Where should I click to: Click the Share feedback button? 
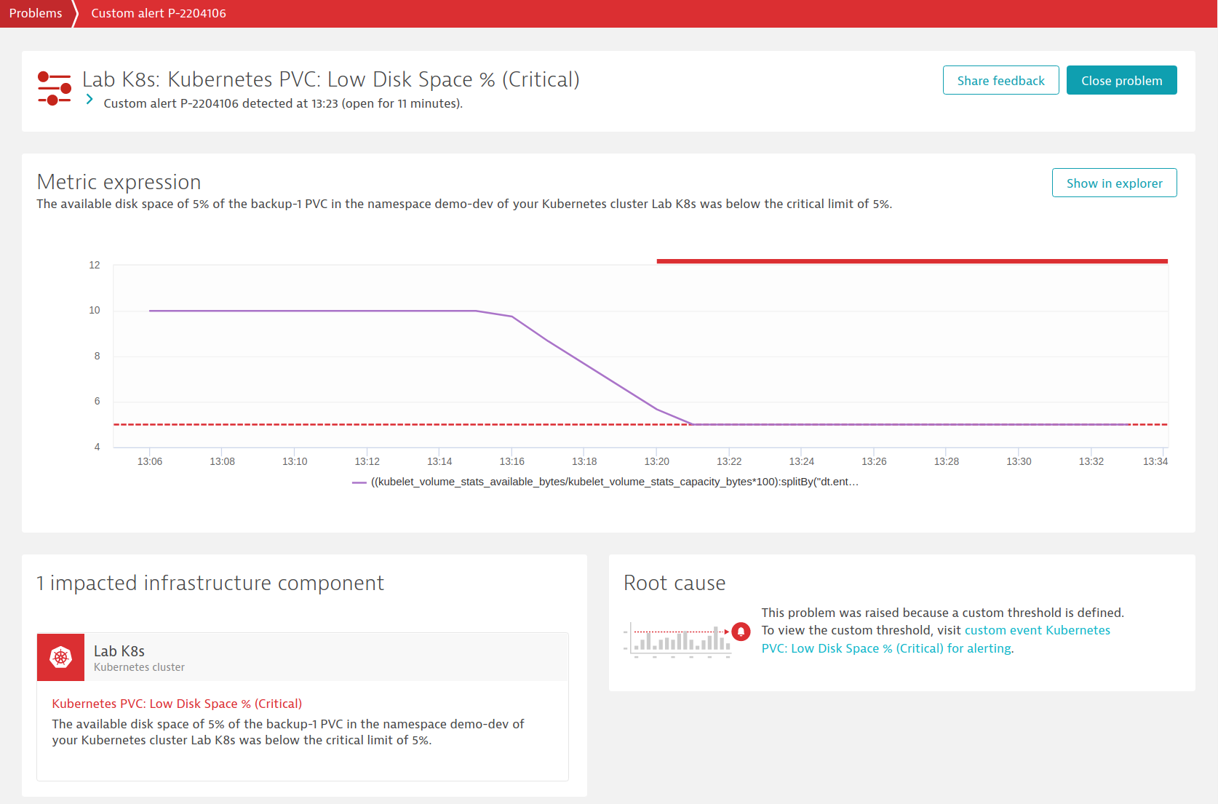pyautogui.click(x=1000, y=80)
